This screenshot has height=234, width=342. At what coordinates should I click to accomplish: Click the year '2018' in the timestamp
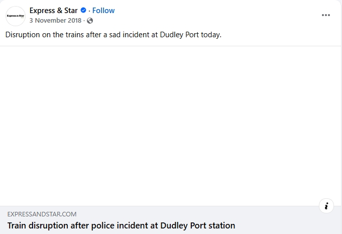coord(75,21)
